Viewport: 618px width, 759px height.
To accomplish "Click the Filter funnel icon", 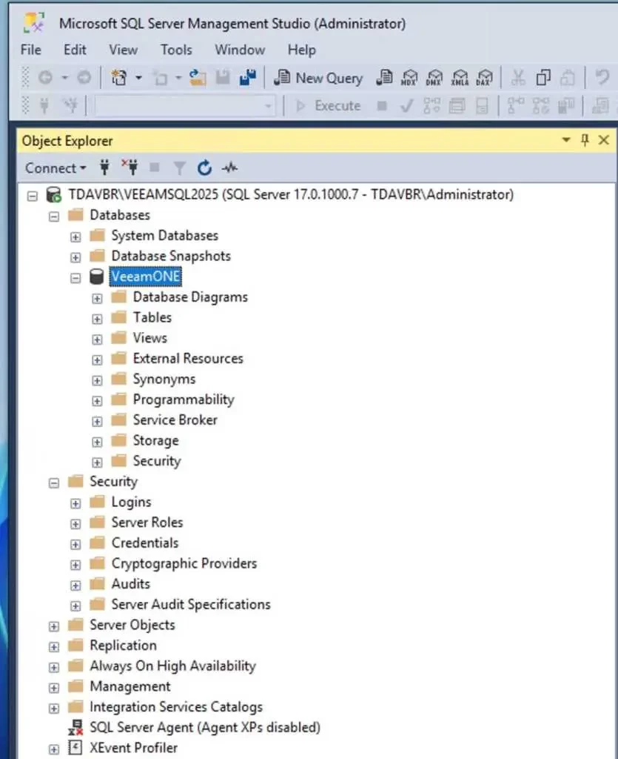I will pyautogui.click(x=179, y=168).
